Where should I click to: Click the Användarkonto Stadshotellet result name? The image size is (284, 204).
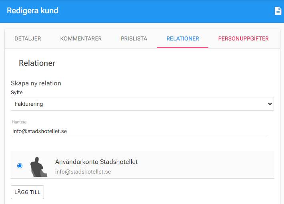click(x=96, y=162)
